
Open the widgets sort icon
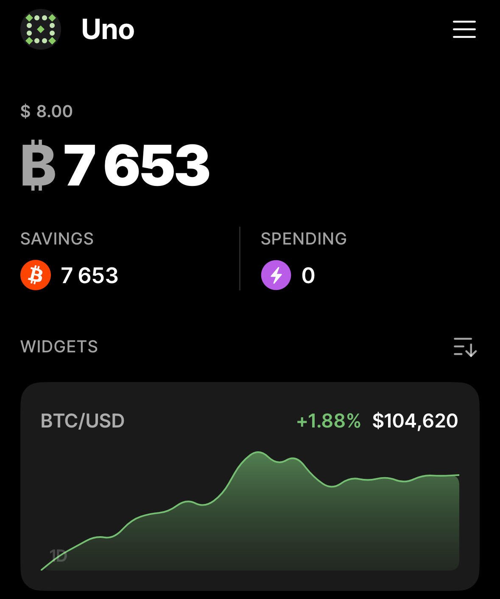[x=465, y=347]
